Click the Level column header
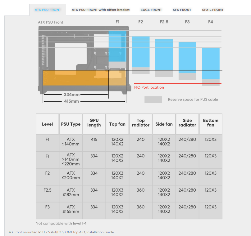This screenshot has width=251, height=236. [48, 124]
